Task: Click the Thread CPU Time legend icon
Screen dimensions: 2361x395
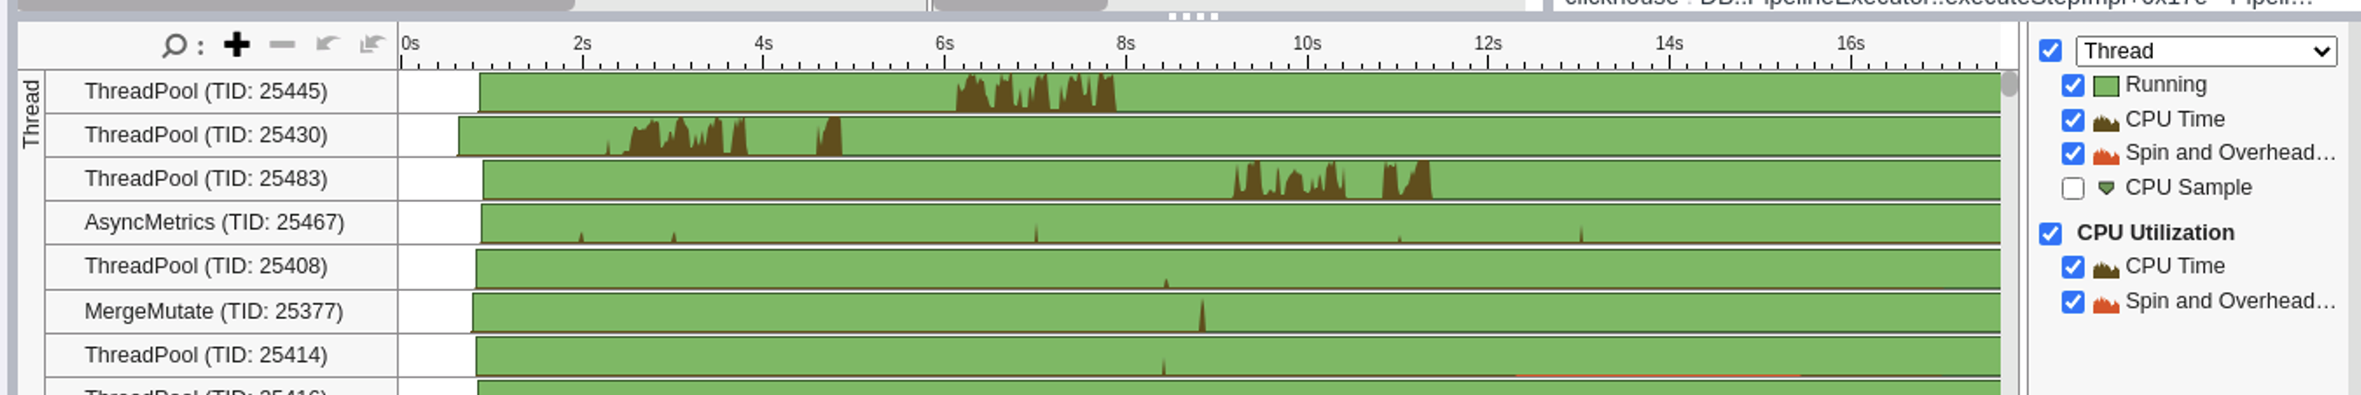Action: pos(2106,121)
